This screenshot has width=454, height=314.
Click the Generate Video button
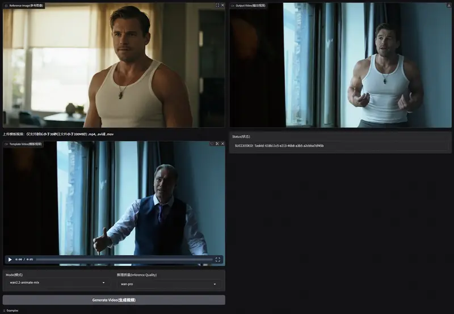click(x=114, y=300)
